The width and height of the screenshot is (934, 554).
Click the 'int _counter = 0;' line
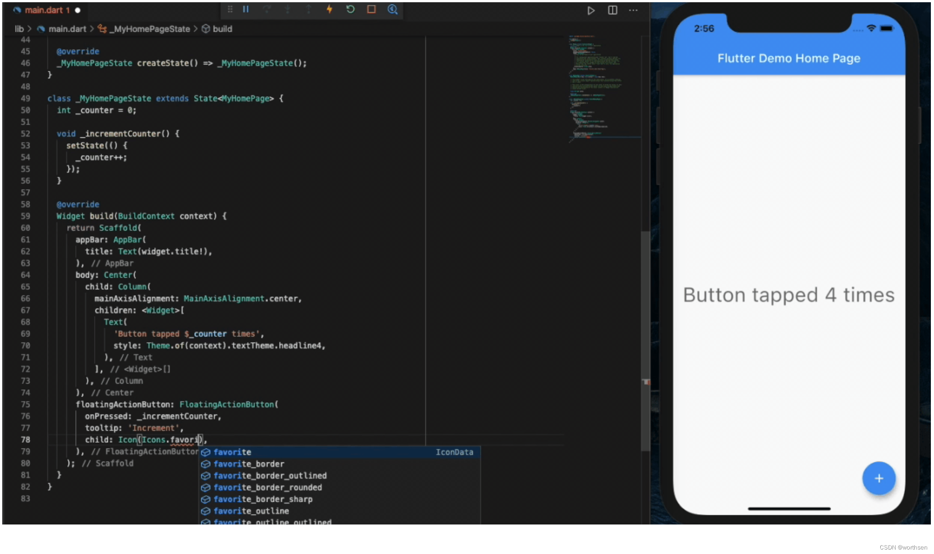point(97,110)
